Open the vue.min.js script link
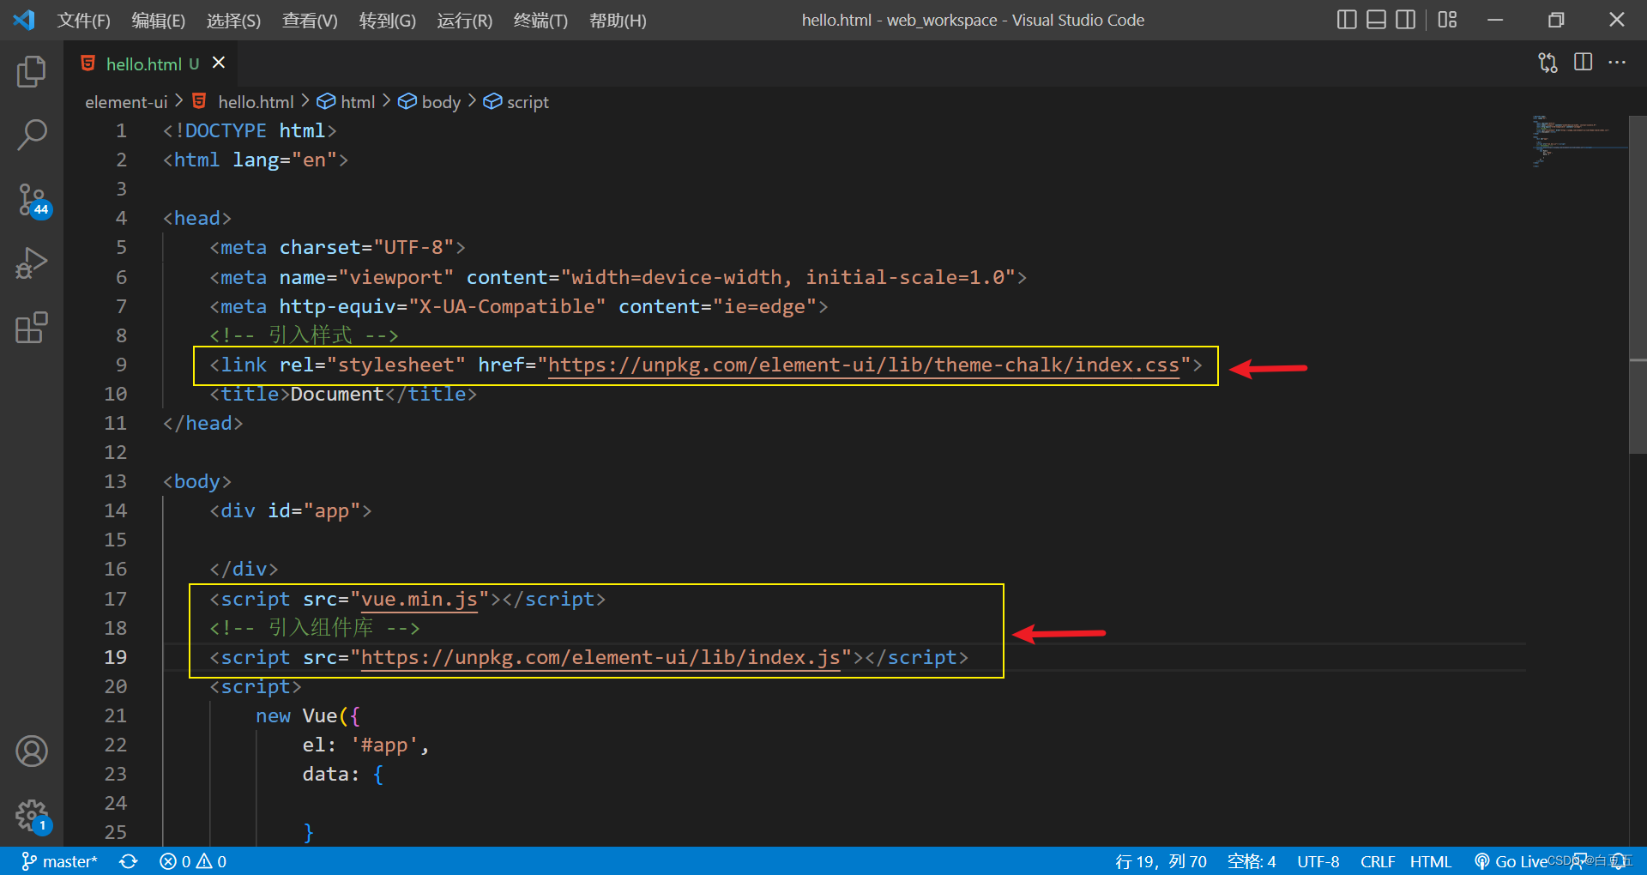The height and width of the screenshot is (875, 1647). 419,600
